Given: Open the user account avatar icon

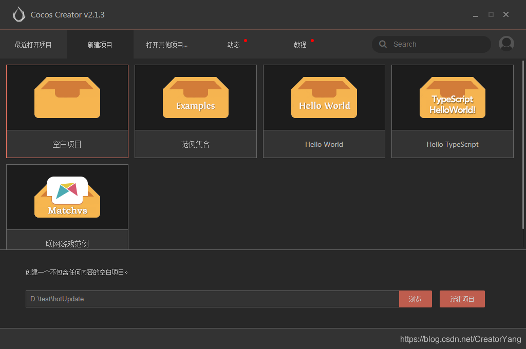Looking at the screenshot, I should pyautogui.click(x=506, y=44).
